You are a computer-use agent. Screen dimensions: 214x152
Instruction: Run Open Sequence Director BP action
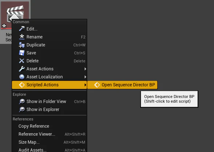122,85
